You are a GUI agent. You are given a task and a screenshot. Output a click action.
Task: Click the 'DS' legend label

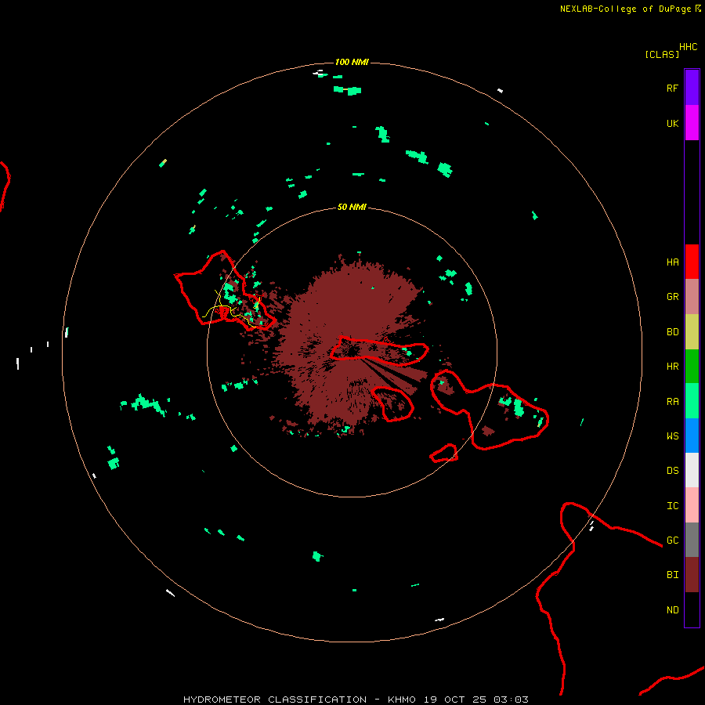(x=672, y=470)
